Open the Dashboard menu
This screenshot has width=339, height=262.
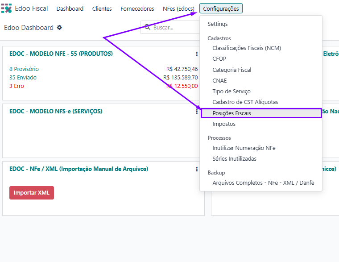point(70,8)
